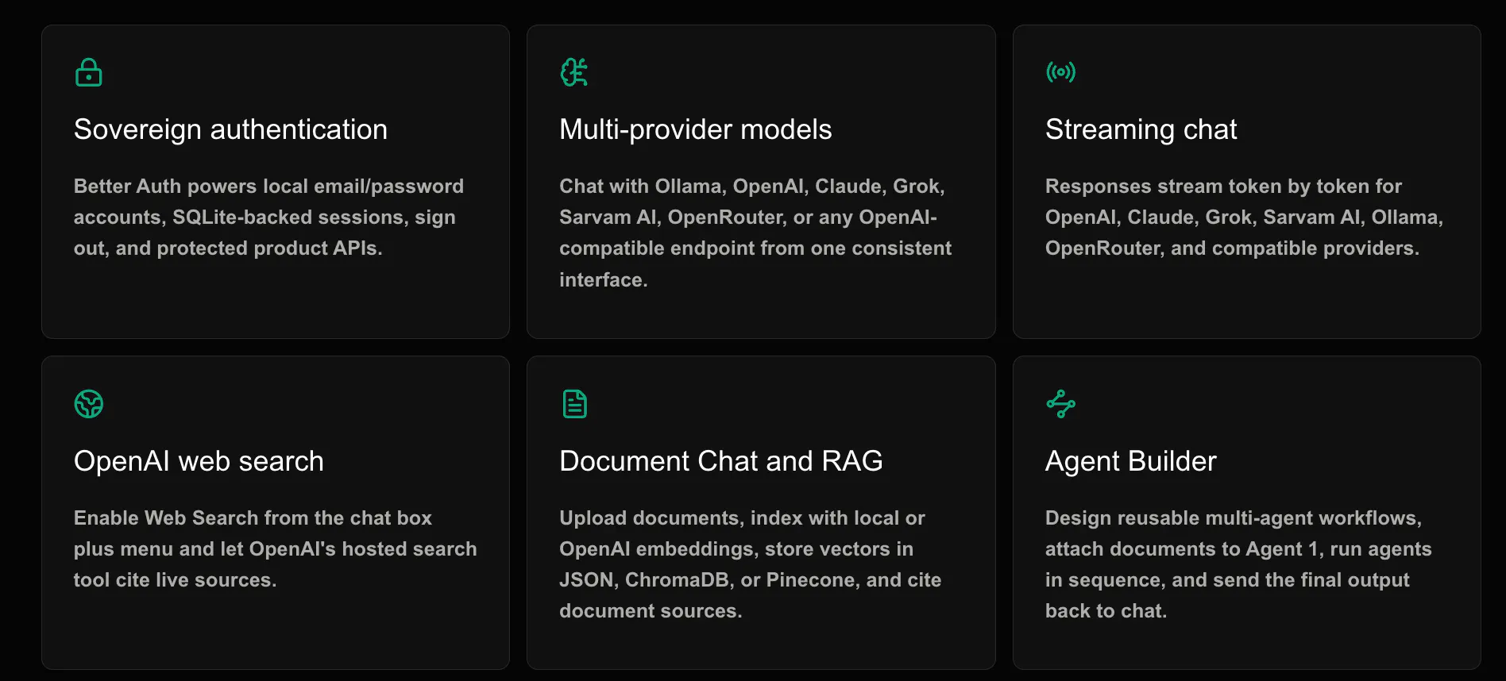Click the globe icon above OpenAI web search
This screenshot has height=681, width=1506.
click(88, 404)
